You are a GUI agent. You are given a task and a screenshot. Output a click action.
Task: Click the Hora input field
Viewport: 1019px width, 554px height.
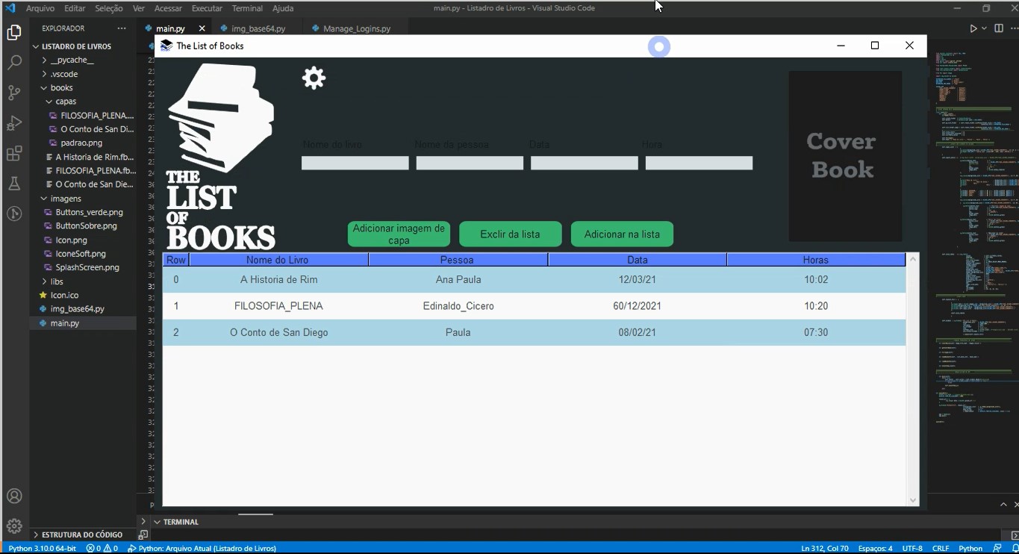point(699,164)
